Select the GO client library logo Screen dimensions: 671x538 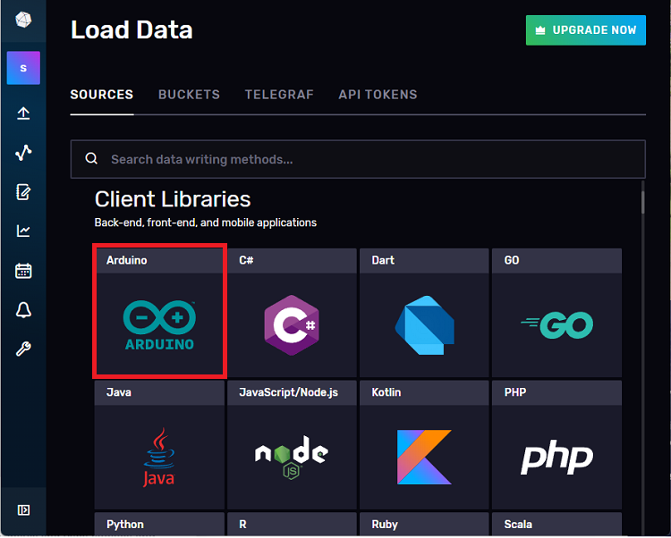coord(556,325)
